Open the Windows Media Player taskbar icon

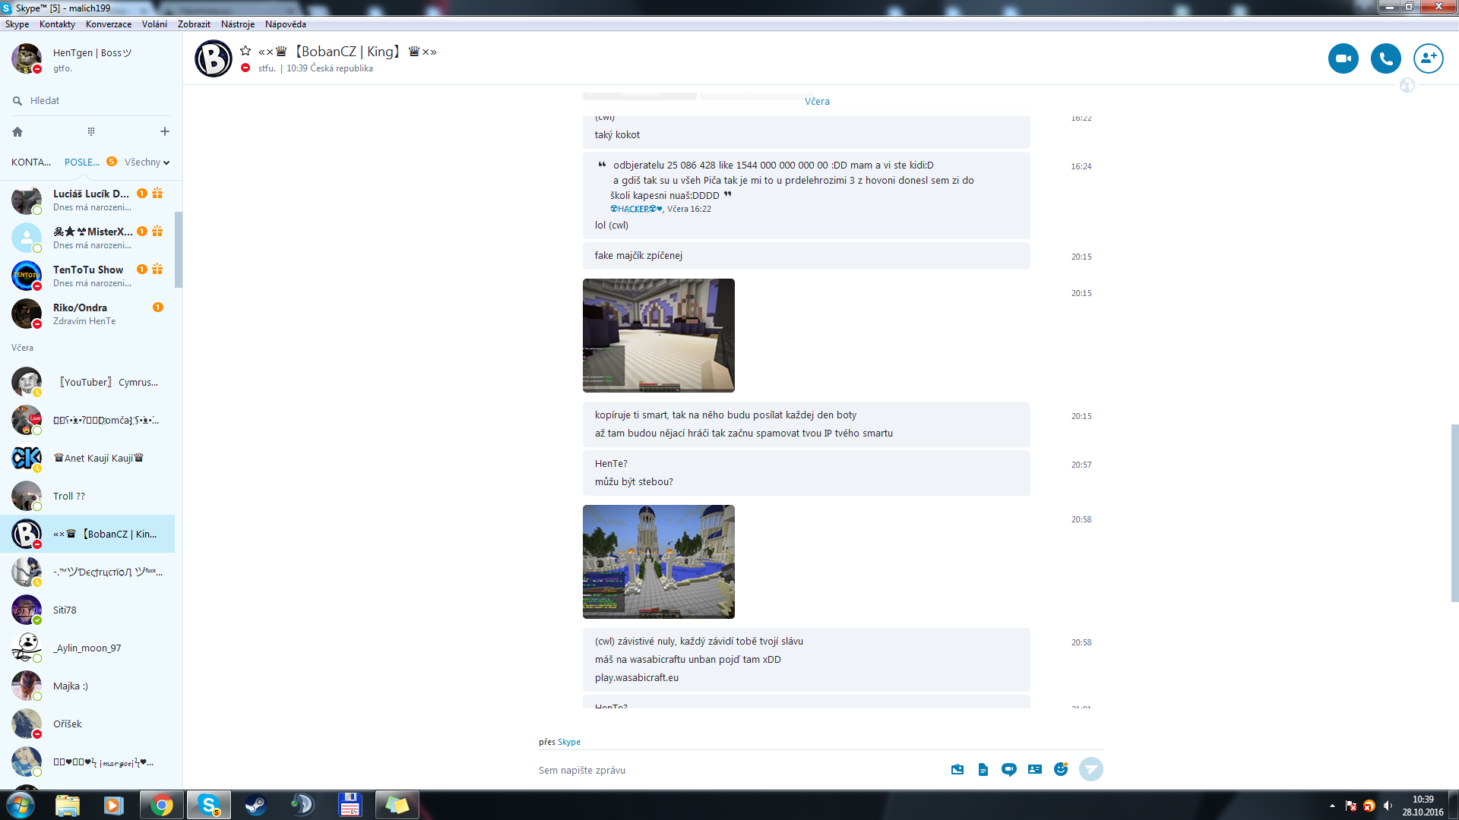(x=114, y=805)
